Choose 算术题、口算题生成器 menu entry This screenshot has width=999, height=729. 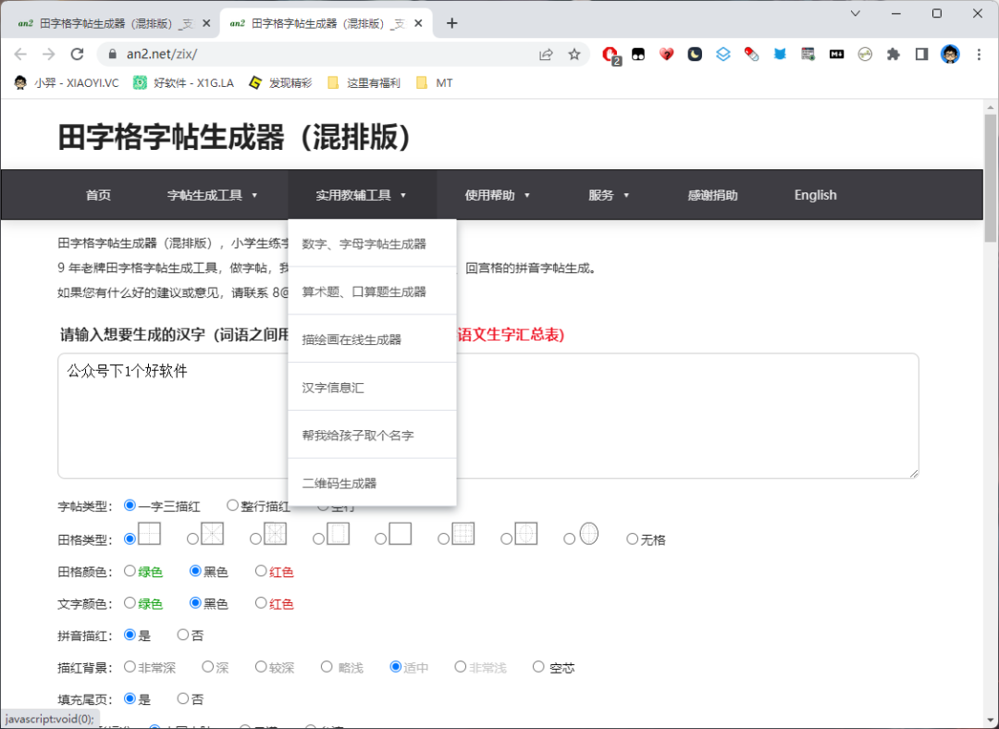point(364,291)
